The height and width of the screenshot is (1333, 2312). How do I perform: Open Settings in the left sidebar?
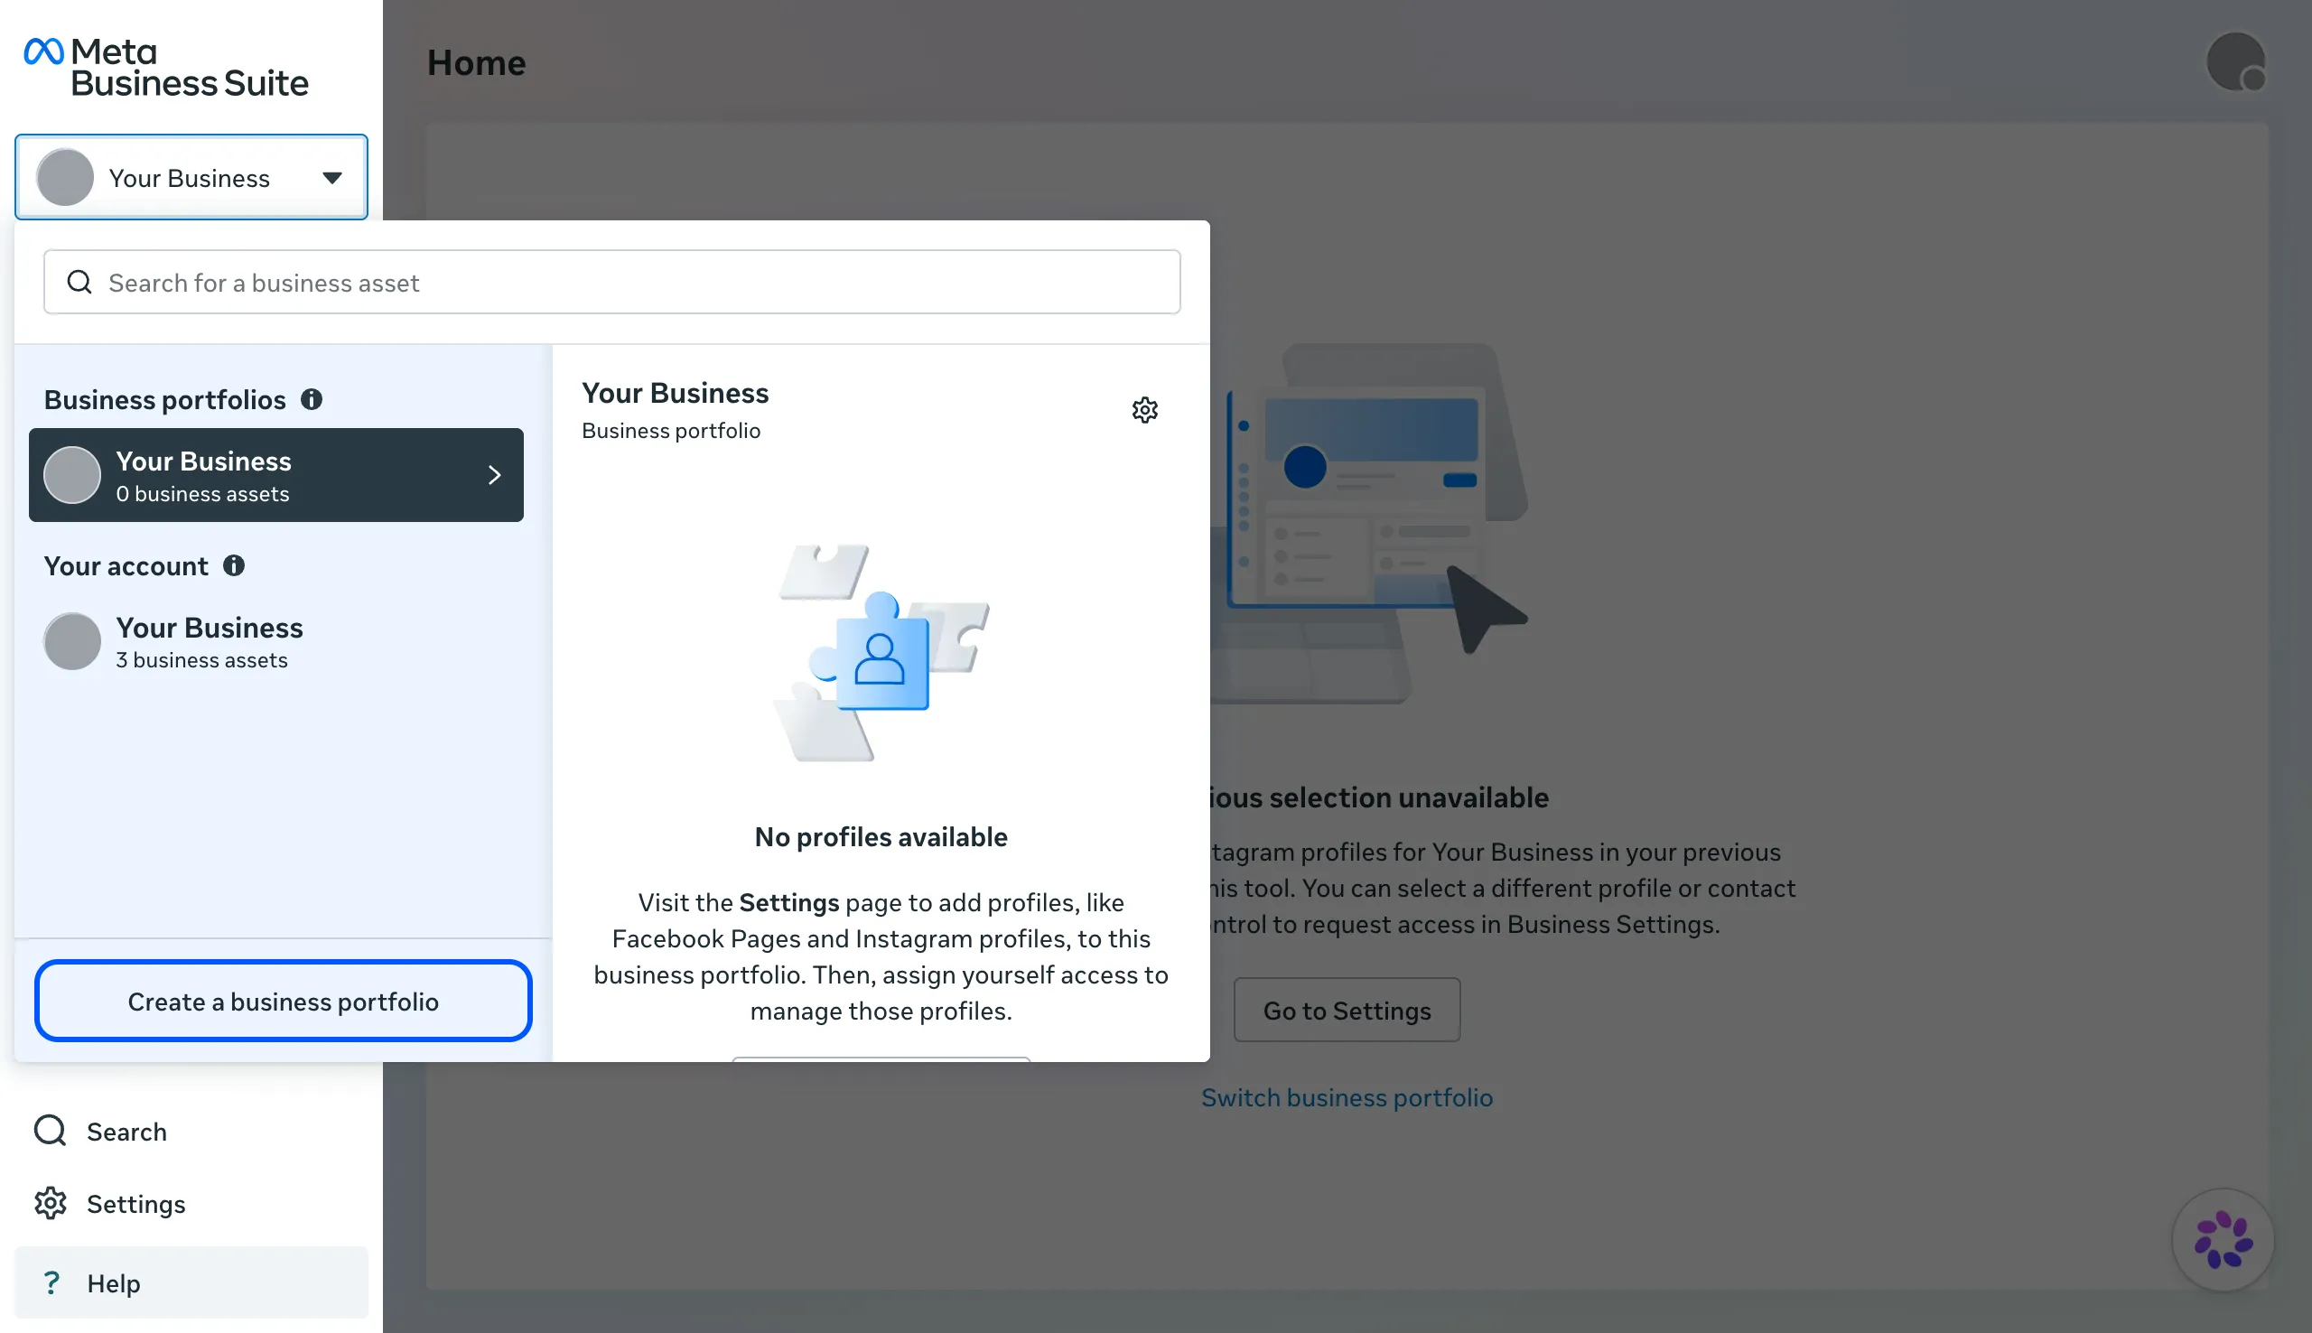click(x=191, y=1204)
